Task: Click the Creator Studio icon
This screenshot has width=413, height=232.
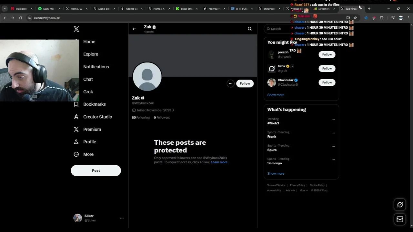Action: pos(76,117)
